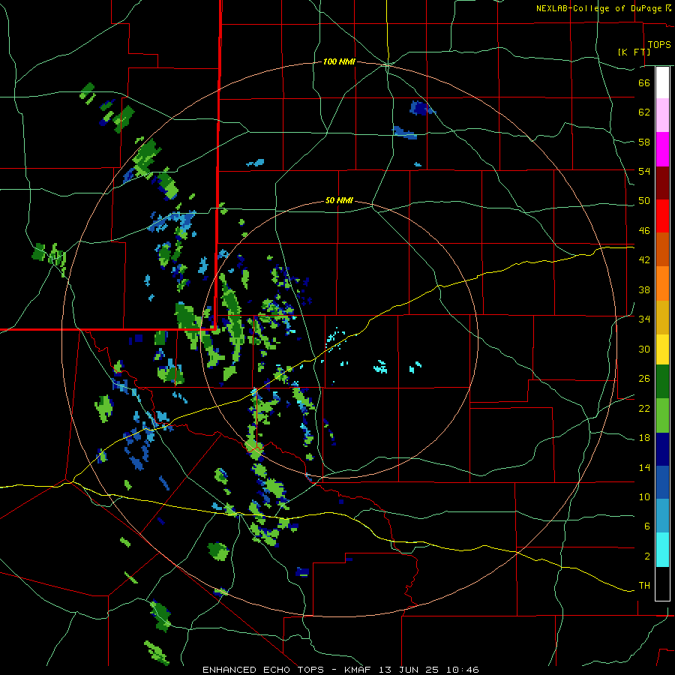This screenshot has height=675, width=675.
Task: Select the bright red legend swatch
Action: point(662,216)
